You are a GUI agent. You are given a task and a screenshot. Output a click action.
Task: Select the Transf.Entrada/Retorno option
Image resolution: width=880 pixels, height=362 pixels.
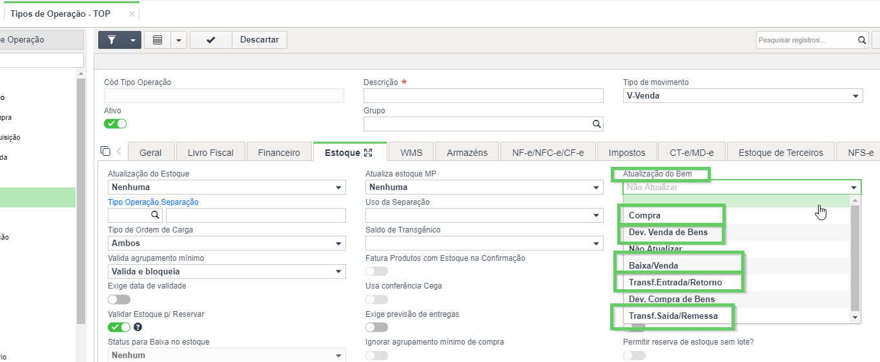point(737,282)
